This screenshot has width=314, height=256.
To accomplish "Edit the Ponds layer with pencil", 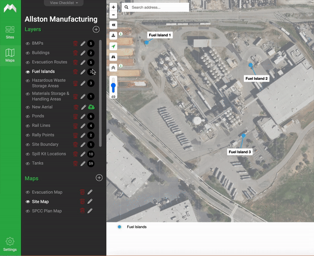I will pos(83,116).
